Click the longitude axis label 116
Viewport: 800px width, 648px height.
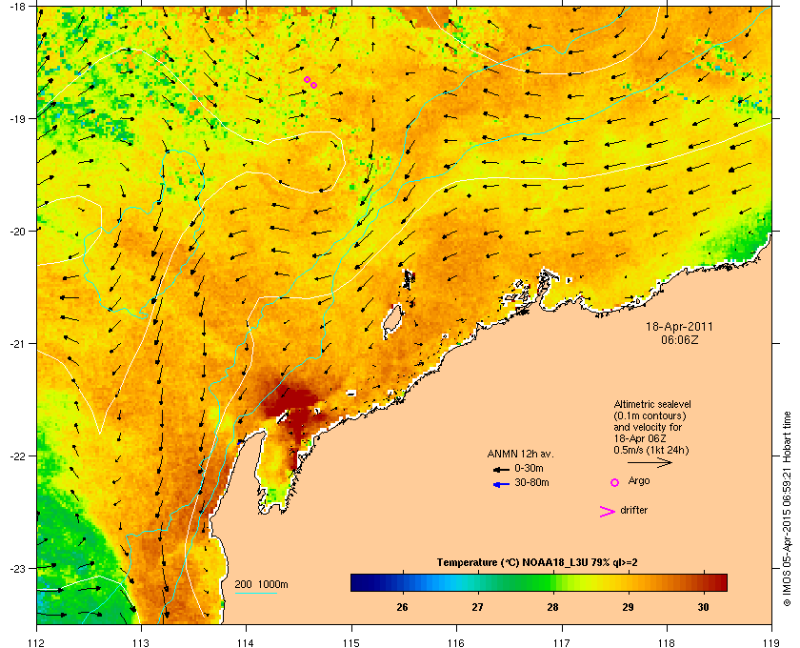pyautogui.click(x=456, y=643)
